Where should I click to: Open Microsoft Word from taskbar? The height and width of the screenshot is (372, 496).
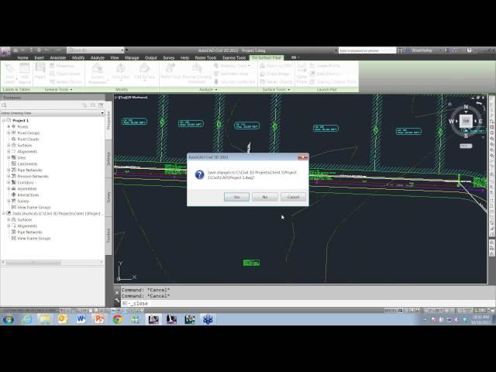point(81,319)
